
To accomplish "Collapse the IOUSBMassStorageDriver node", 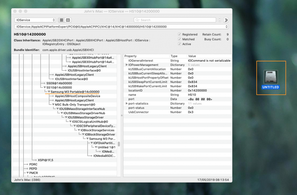I will point(66,117).
